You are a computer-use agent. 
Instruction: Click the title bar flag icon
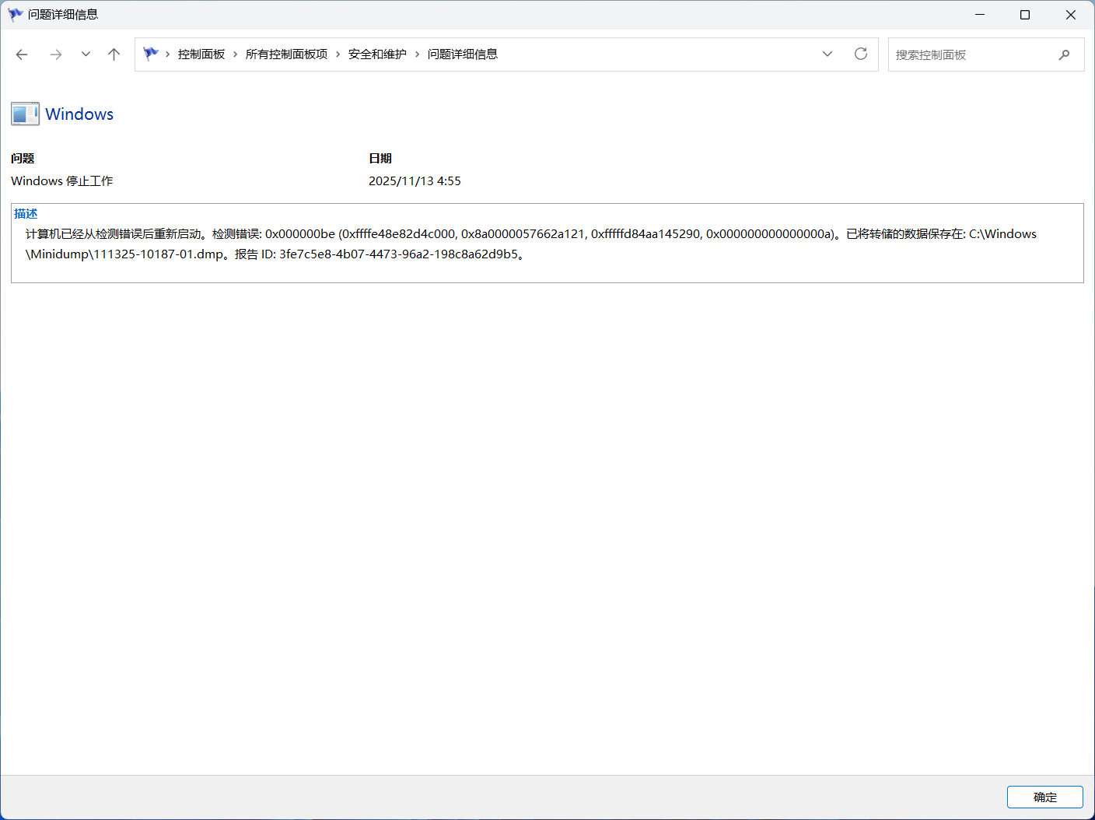click(15, 15)
